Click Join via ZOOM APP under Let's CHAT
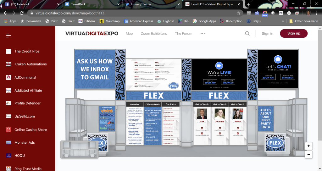 point(268,77)
